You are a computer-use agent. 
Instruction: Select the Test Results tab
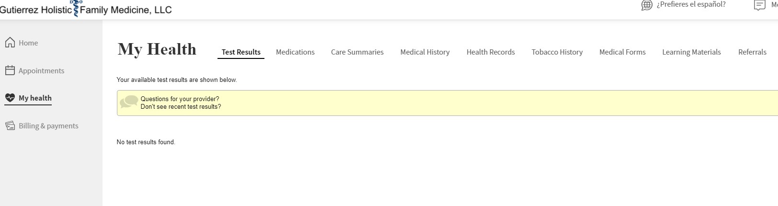241,52
